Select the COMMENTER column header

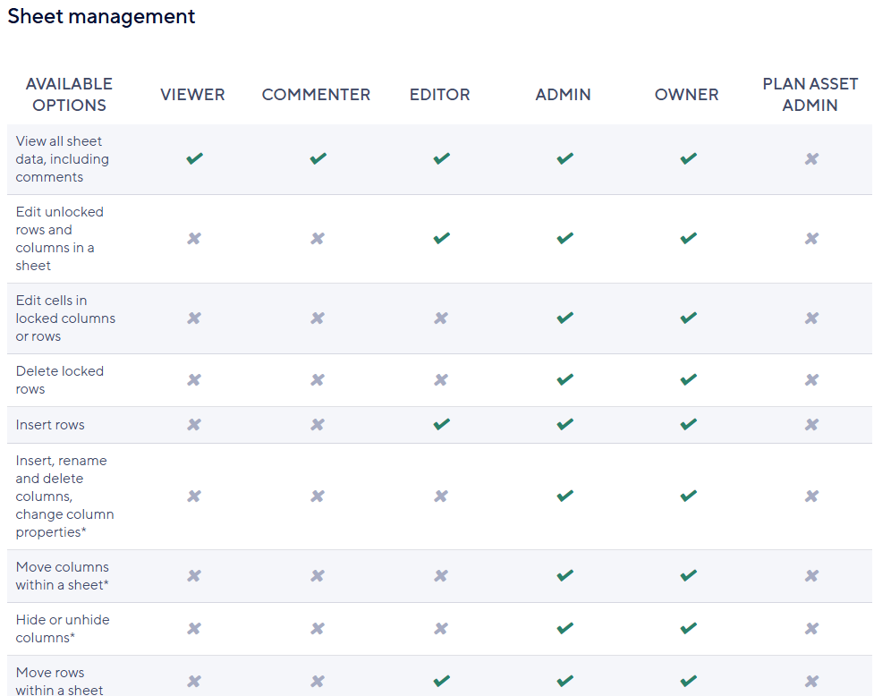click(x=316, y=95)
